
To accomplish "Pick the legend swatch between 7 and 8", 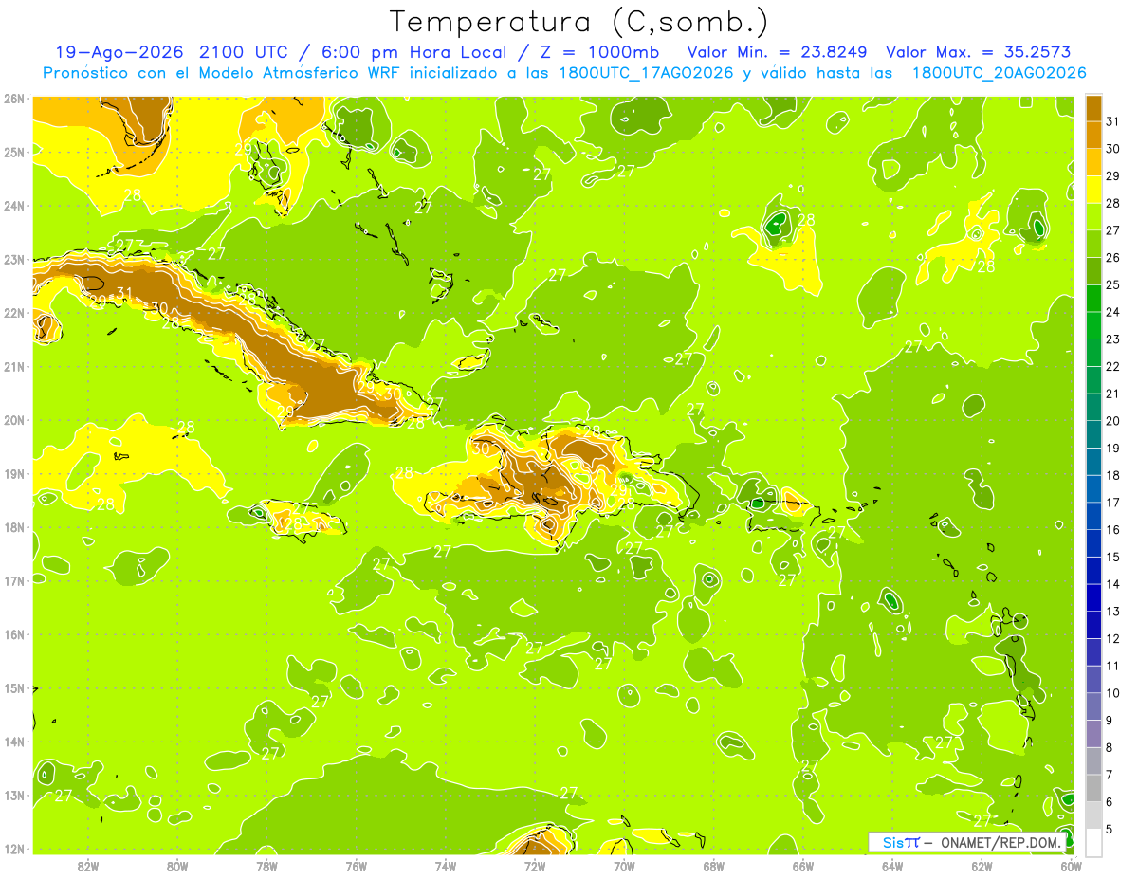I will pyautogui.click(x=1093, y=760).
